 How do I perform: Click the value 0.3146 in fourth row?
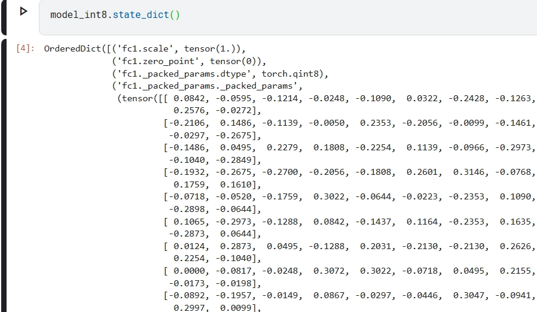click(469, 172)
